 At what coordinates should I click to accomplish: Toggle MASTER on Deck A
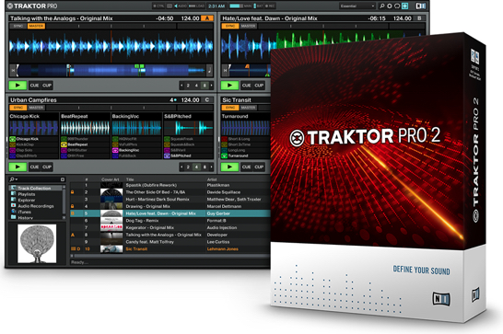pyautogui.click(x=36, y=26)
